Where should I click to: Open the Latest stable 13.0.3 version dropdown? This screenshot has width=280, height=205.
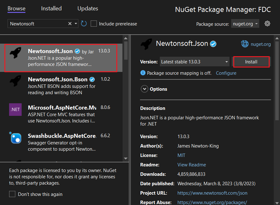point(194,62)
